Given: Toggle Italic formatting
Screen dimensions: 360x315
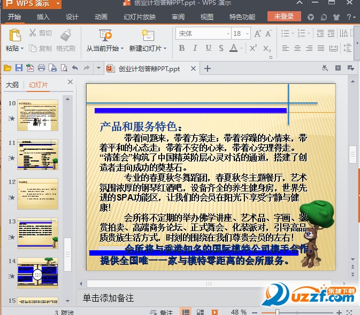Looking at the screenshot, I should tap(195, 48).
